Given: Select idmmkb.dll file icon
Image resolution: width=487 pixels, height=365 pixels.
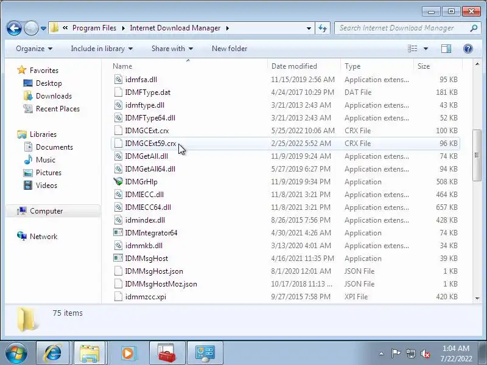Looking at the screenshot, I should pyautogui.click(x=118, y=246).
